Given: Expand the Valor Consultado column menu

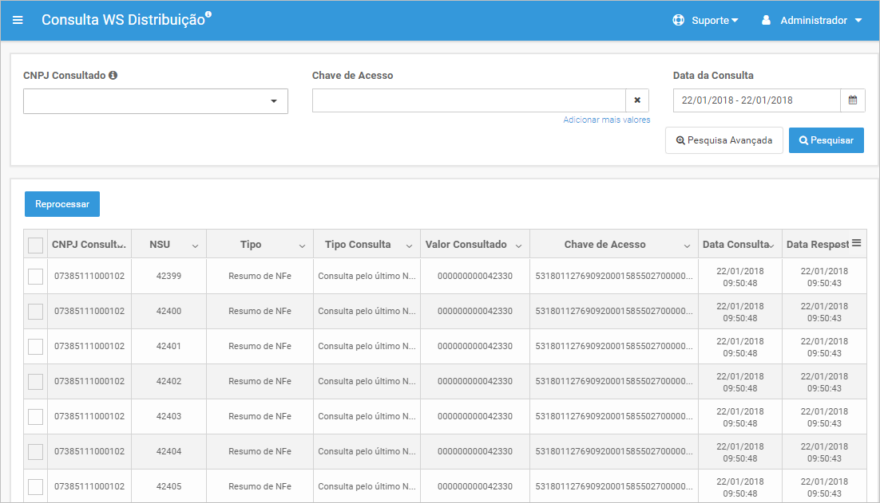Looking at the screenshot, I should pos(518,246).
